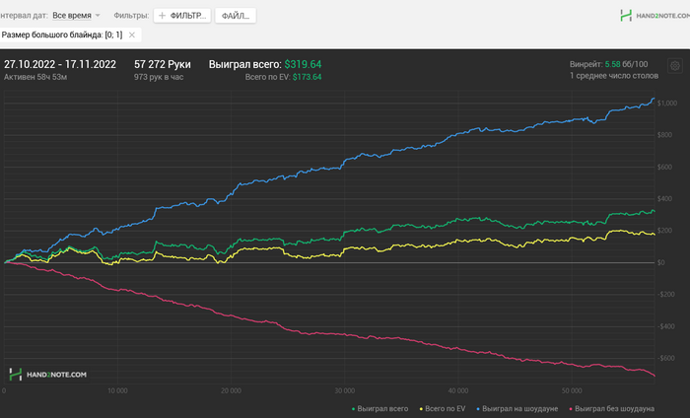690x418 pixels.
Task: Remove the big blind size filter chip
Action: coord(131,35)
